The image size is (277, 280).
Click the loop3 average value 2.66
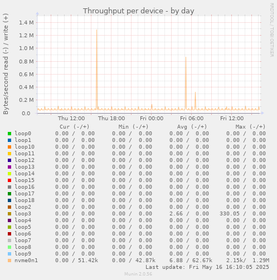tap(176, 214)
